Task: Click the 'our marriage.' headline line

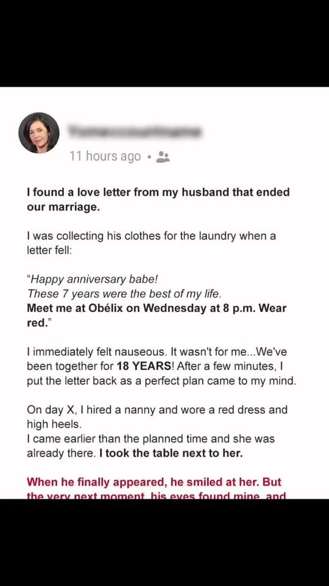Action: [63, 207]
